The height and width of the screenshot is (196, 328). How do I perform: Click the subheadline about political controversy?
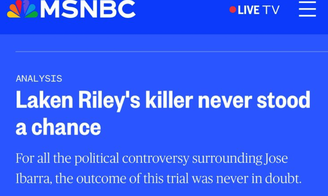(158, 168)
